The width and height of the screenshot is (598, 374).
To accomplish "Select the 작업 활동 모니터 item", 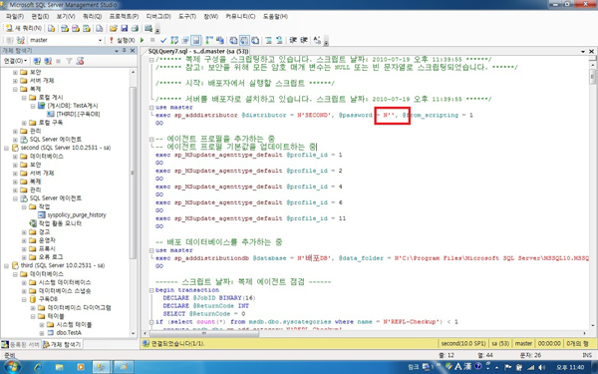I will 60,223.
